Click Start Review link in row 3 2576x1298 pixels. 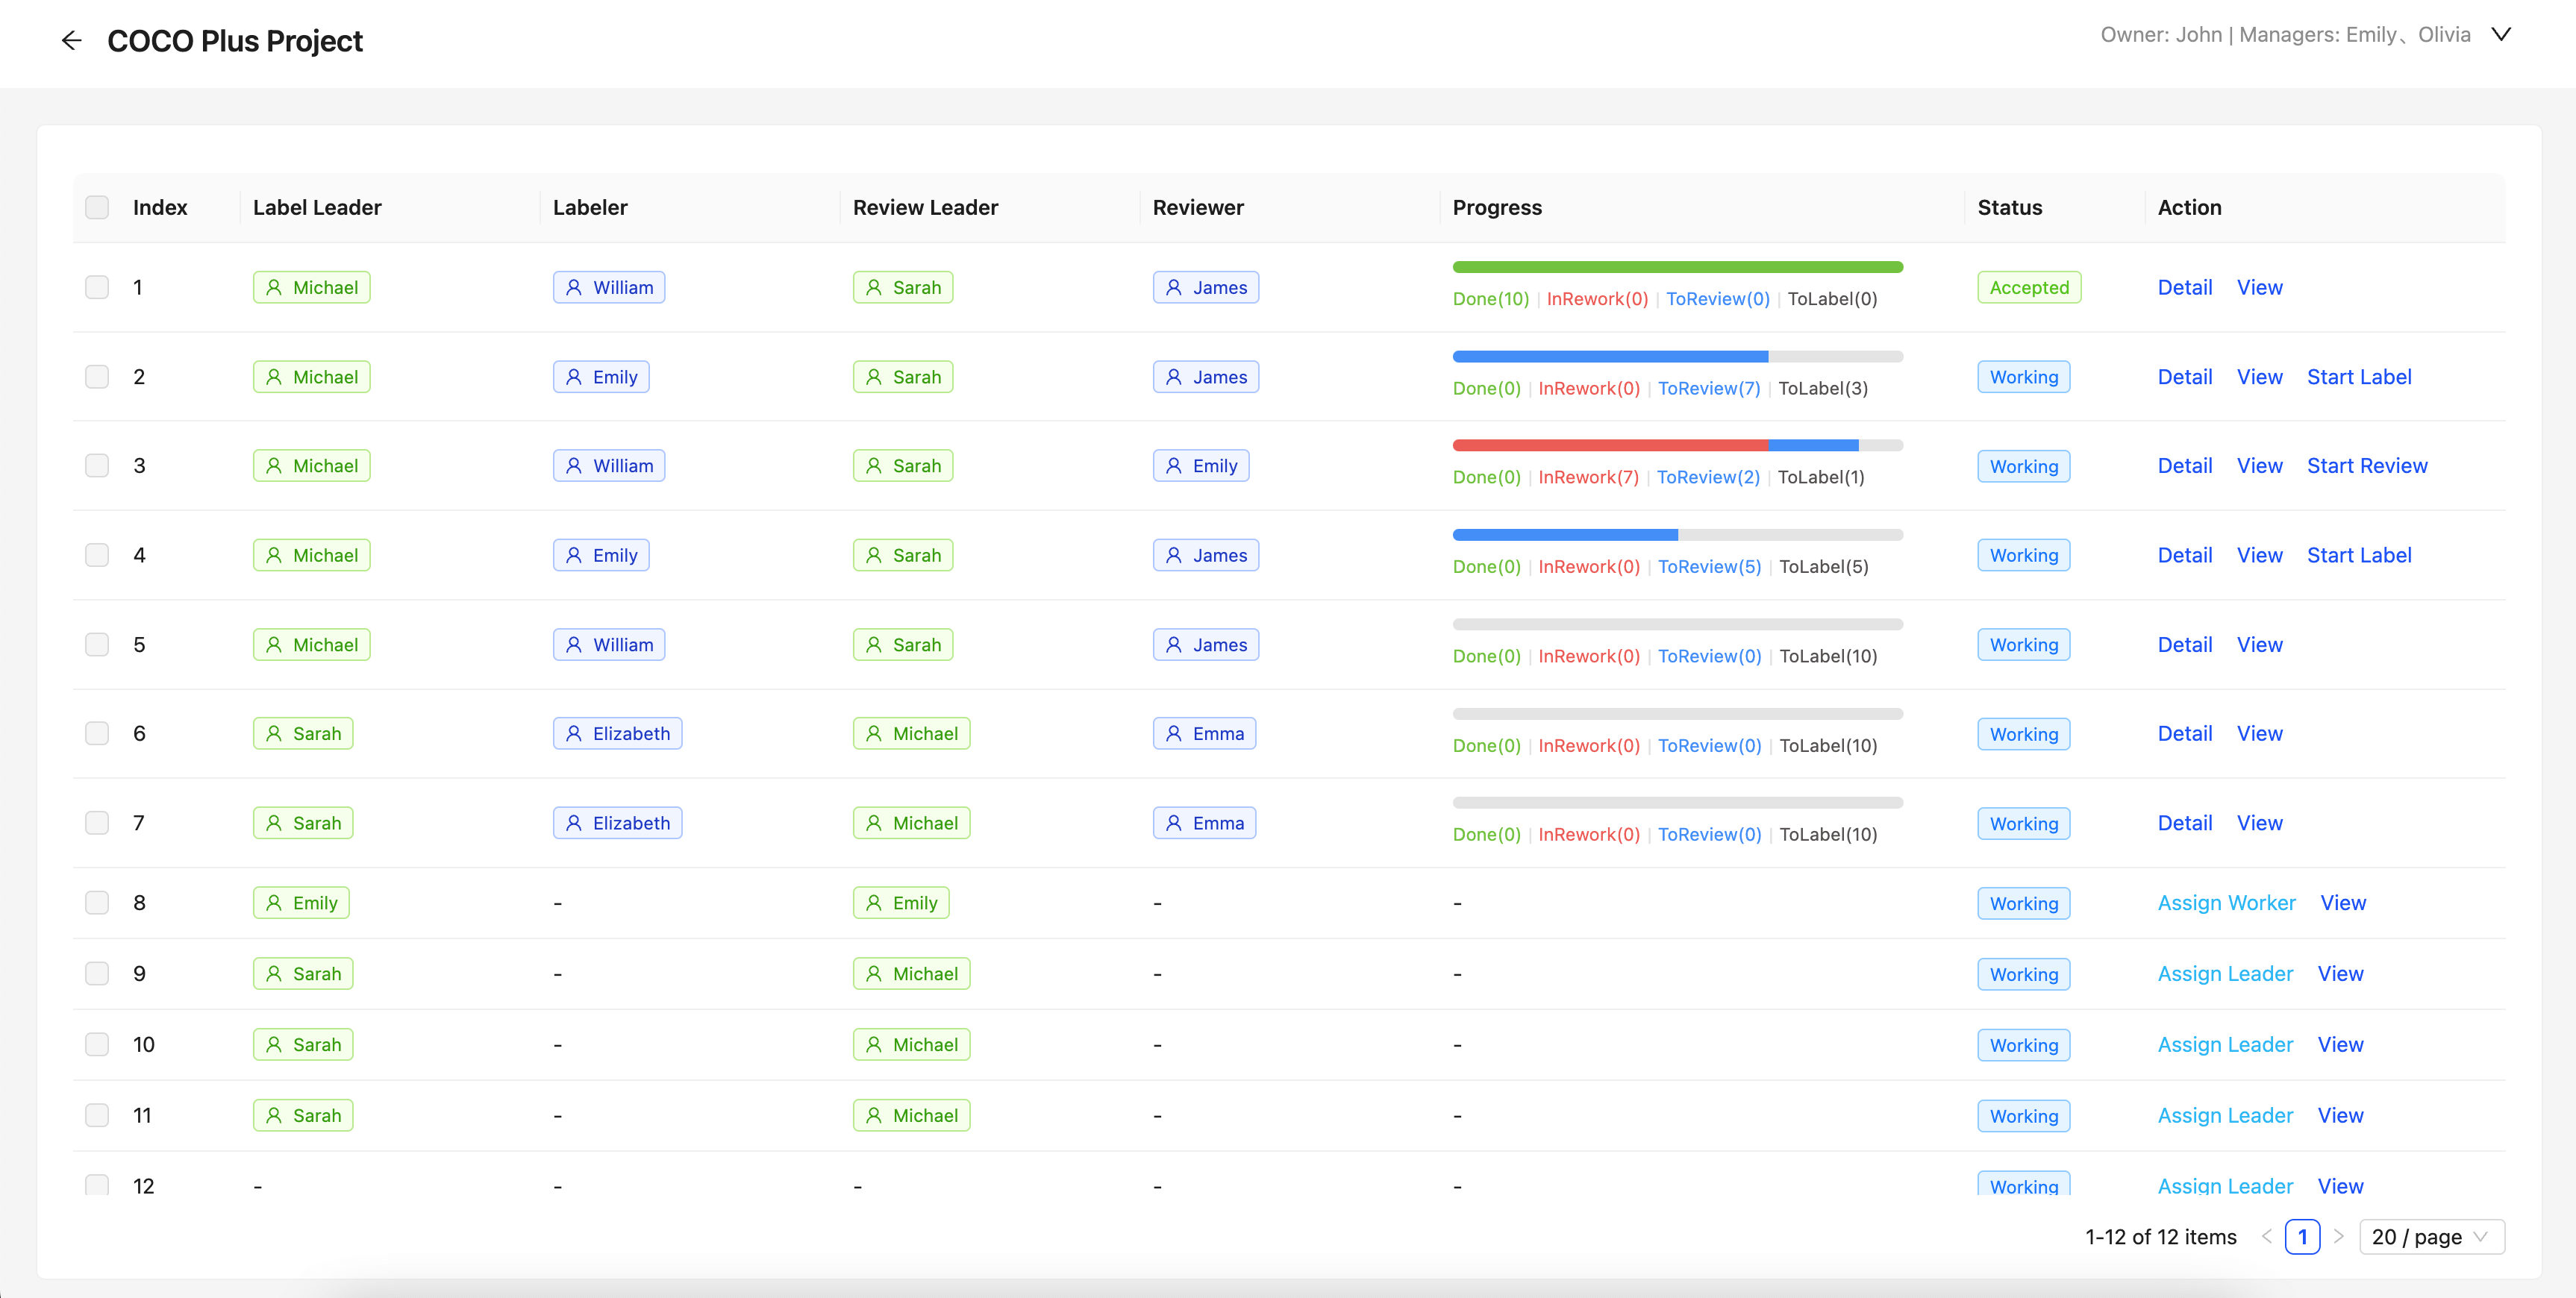tap(2366, 466)
